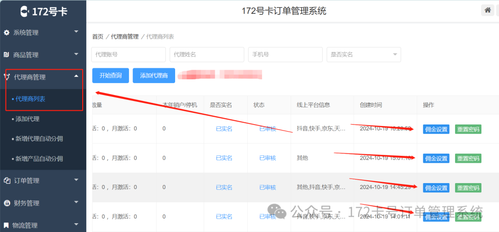The height and width of the screenshot is (232, 499).
Task: Expand the 财务管理 menu arrow
Action: [x=76, y=202]
